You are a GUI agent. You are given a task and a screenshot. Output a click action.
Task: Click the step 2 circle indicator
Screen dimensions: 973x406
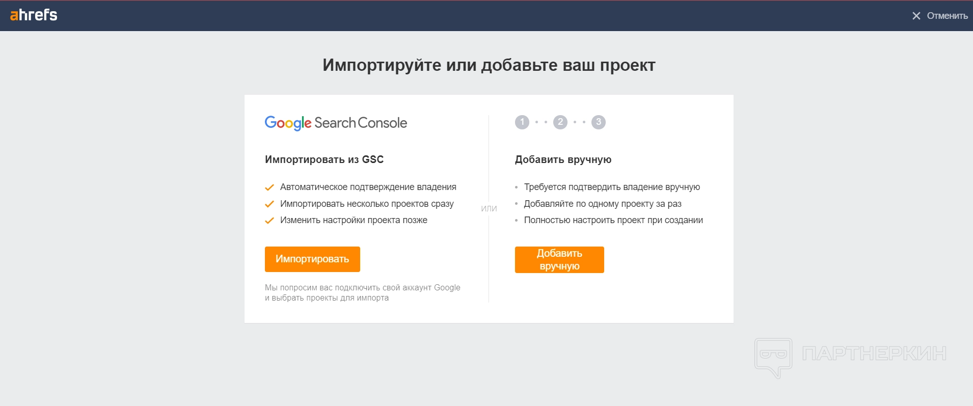click(x=560, y=122)
